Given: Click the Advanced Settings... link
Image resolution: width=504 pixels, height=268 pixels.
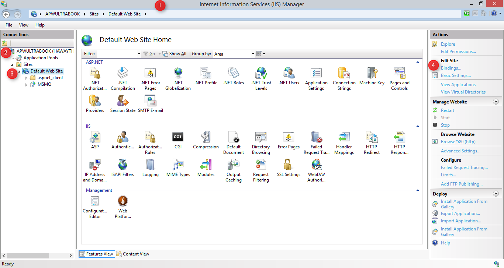Looking at the screenshot, I should tap(460, 151).
